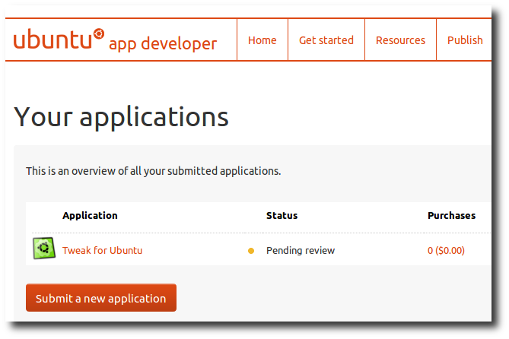Open the Tweak for Ubuntu link
509x339 pixels.
point(102,250)
